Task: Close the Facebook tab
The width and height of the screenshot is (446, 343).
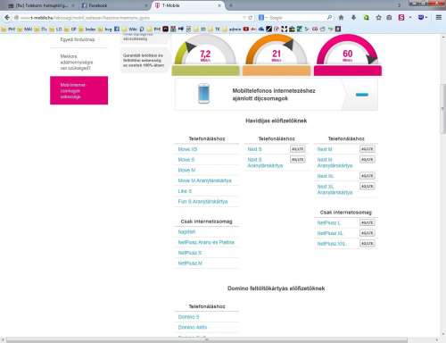Action: pos(146,5)
